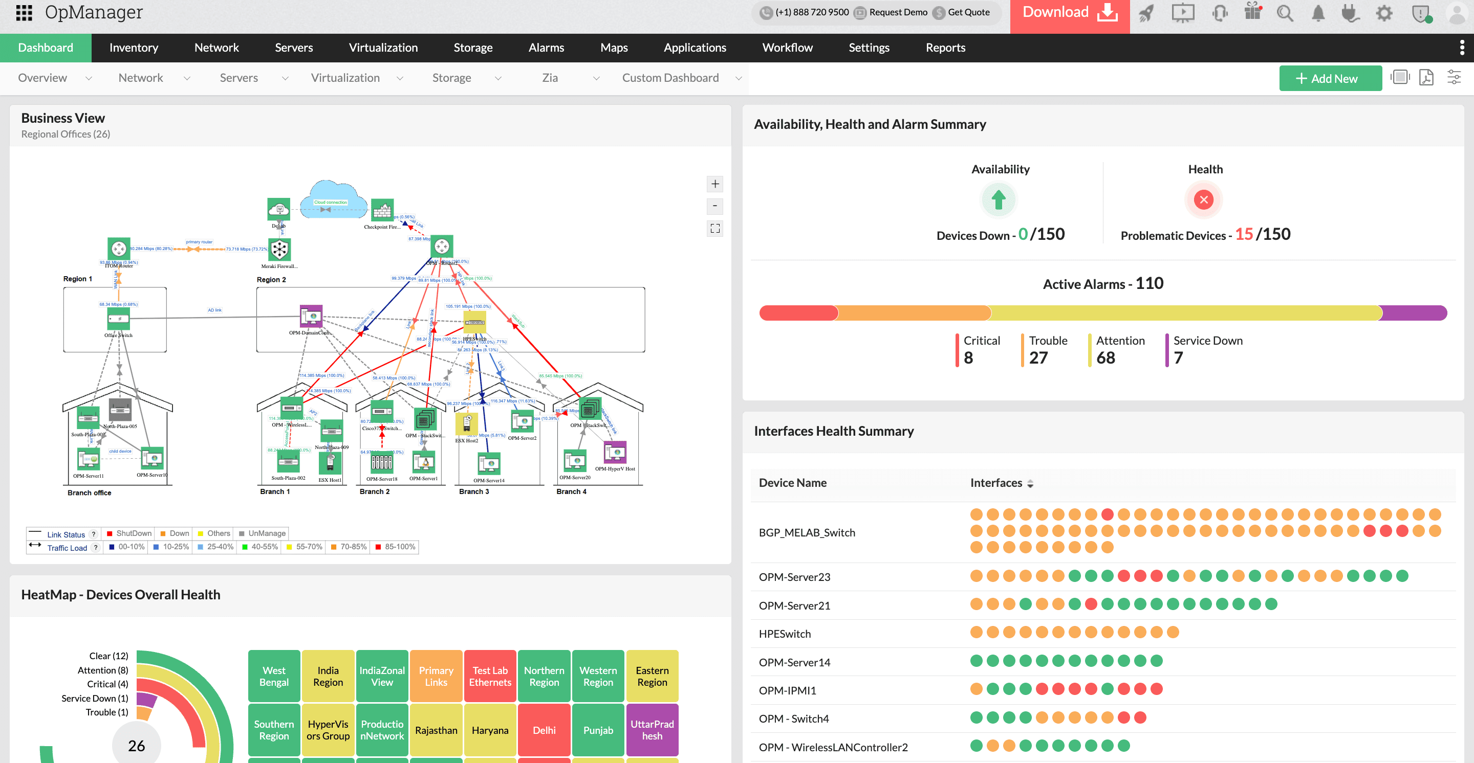Export dashboard as PDF icon
The width and height of the screenshot is (1474, 763).
click(1426, 77)
